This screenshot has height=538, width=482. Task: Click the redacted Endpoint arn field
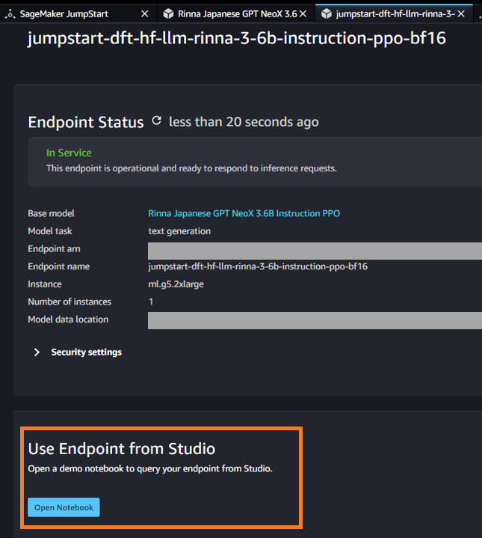tap(315, 251)
